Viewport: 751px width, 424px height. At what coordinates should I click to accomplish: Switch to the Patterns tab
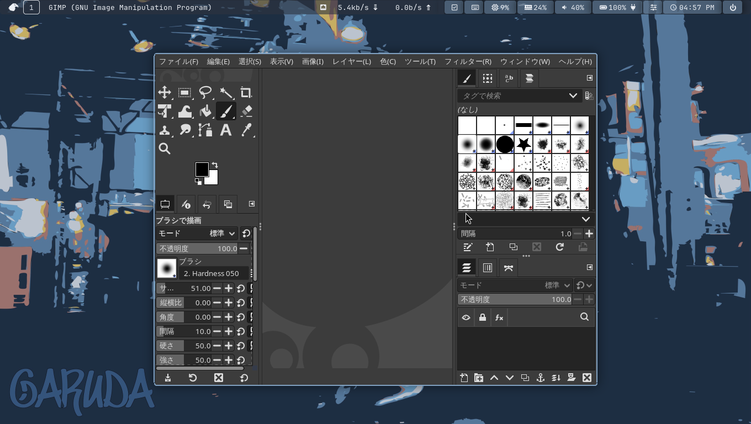(x=487, y=78)
